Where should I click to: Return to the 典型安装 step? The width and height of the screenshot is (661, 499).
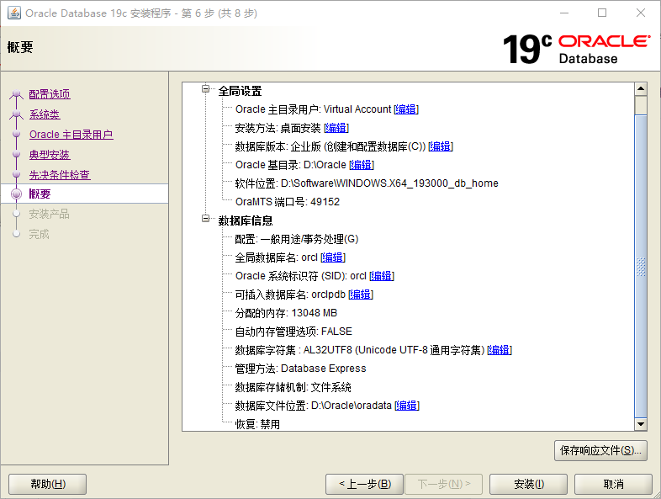coord(50,155)
